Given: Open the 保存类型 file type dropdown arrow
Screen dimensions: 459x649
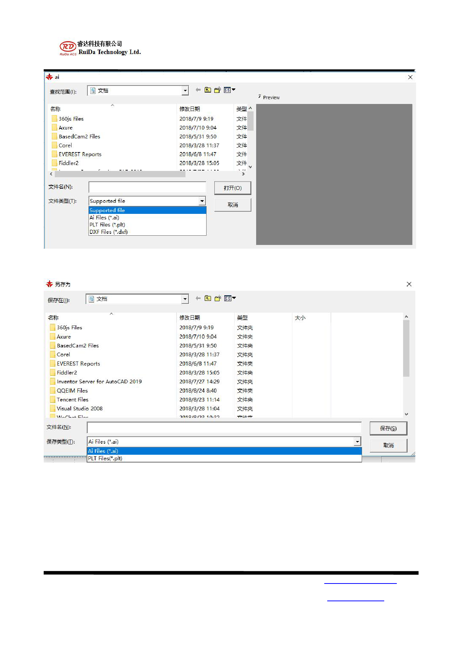Looking at the screenshot, I should (x=357, y=441).
